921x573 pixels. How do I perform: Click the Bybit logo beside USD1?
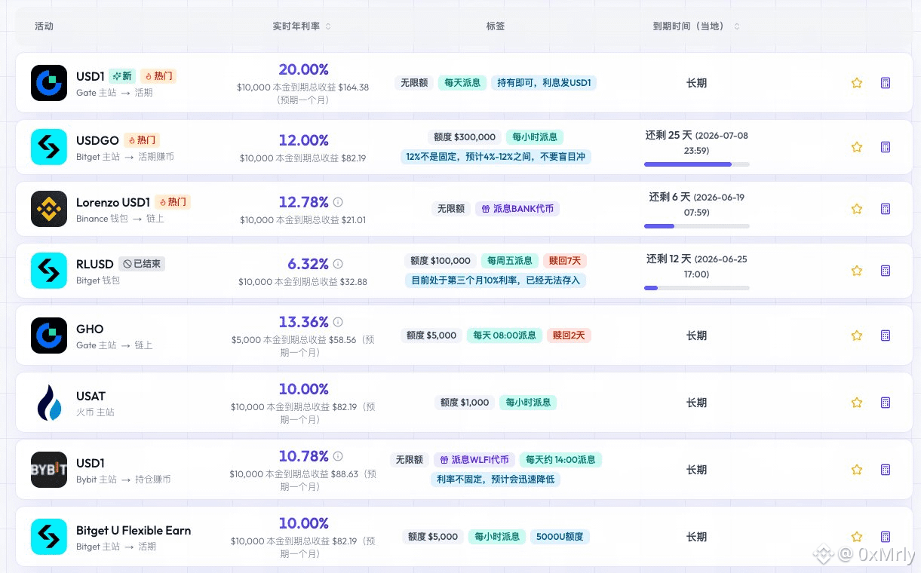[x=49, y=470]
